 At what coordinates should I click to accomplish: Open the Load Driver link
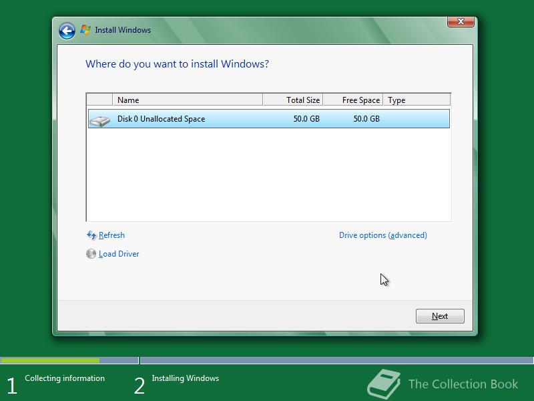pyautogui.click(x=119, y=254)
